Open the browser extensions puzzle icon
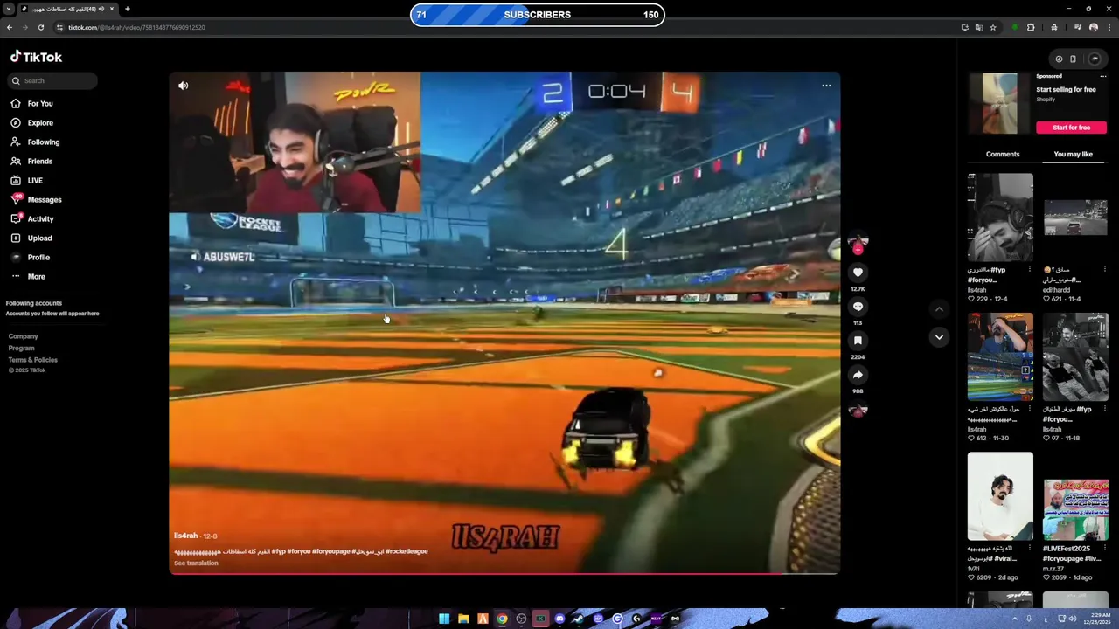Screen dimensions: 1119x629 [1031, 27]
